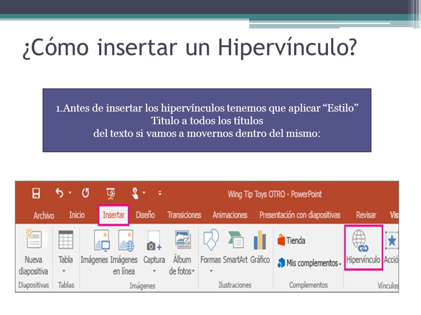Click the Hipervínculo globe icon
The image size is (421, 315).
360,241
